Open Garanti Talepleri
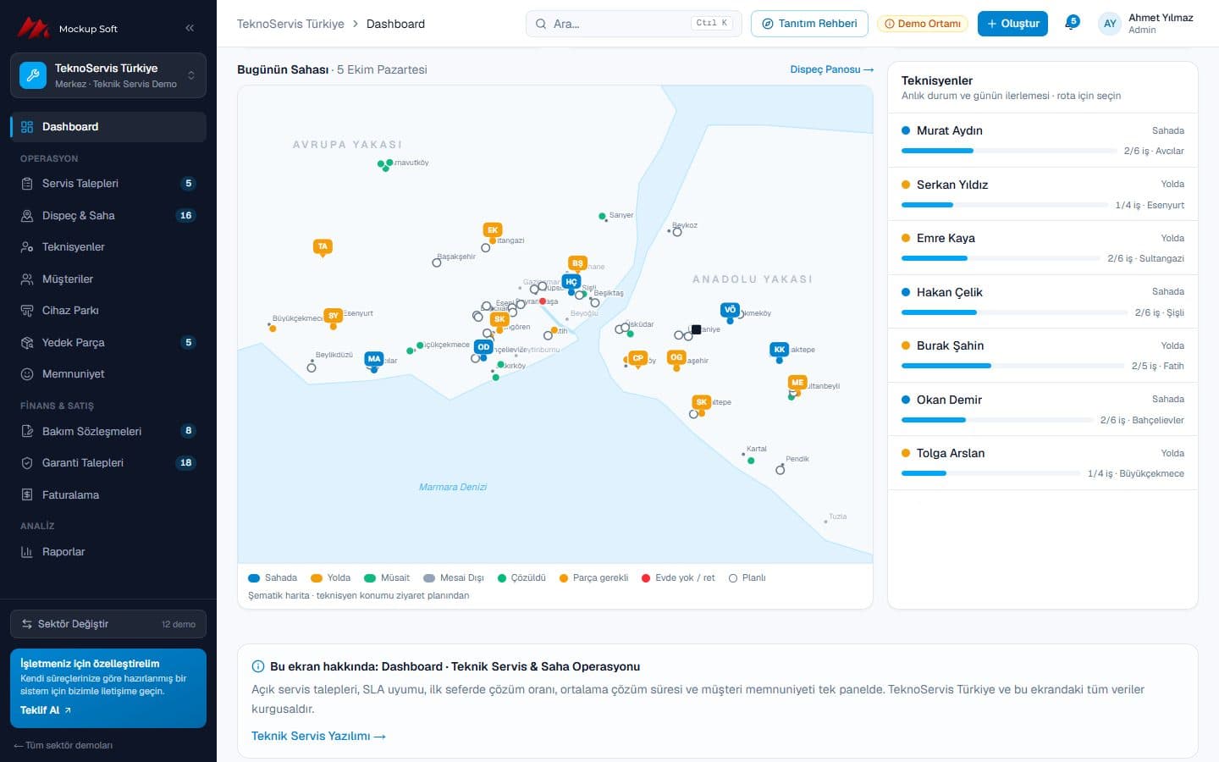 (x=108, y=463)
